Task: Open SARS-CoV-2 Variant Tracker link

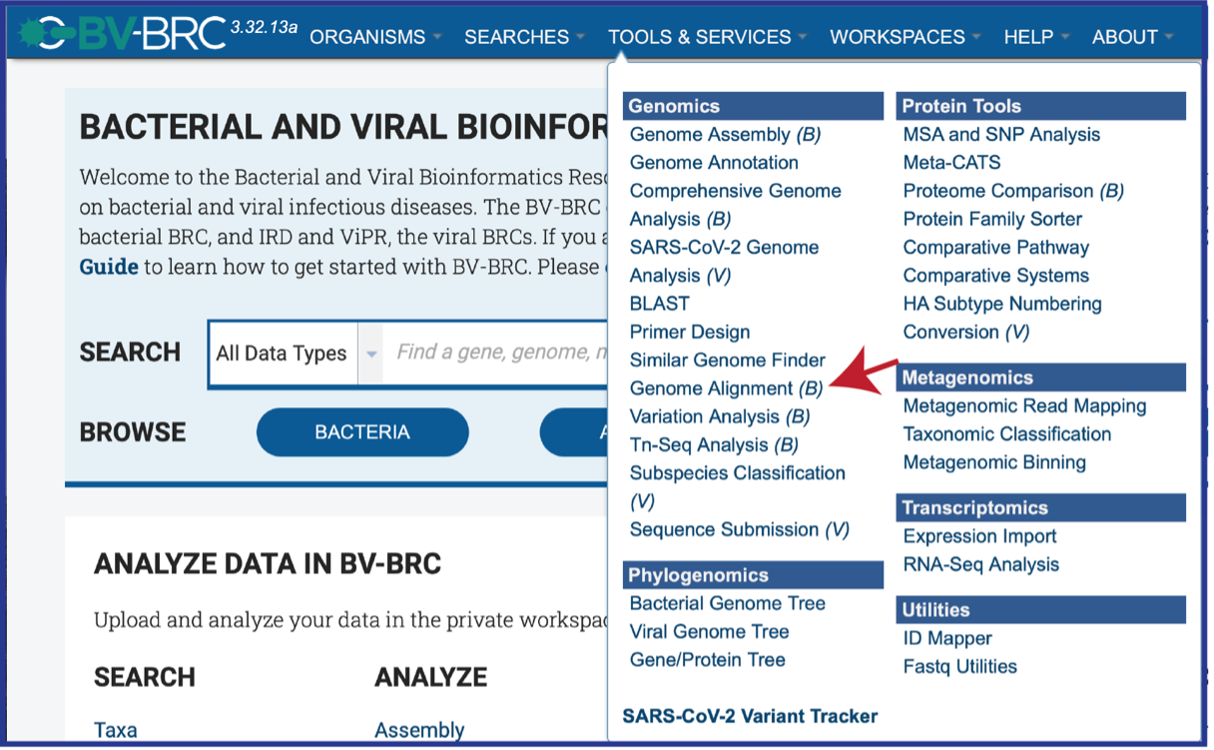Action: tap(750, 716)
